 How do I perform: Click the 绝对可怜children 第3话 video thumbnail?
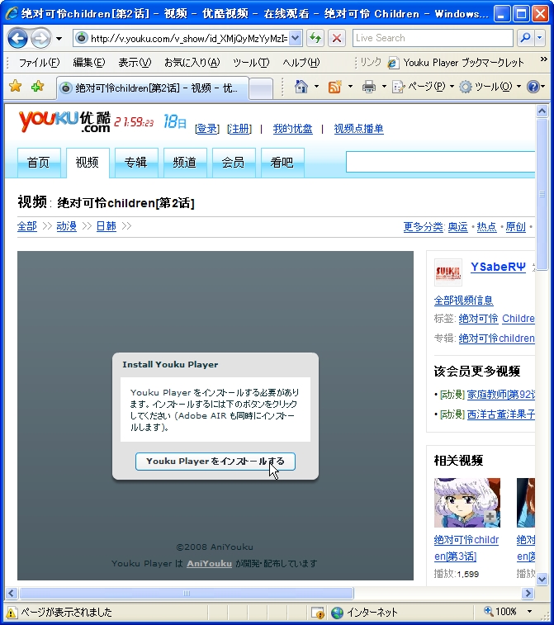pos(467,503)
